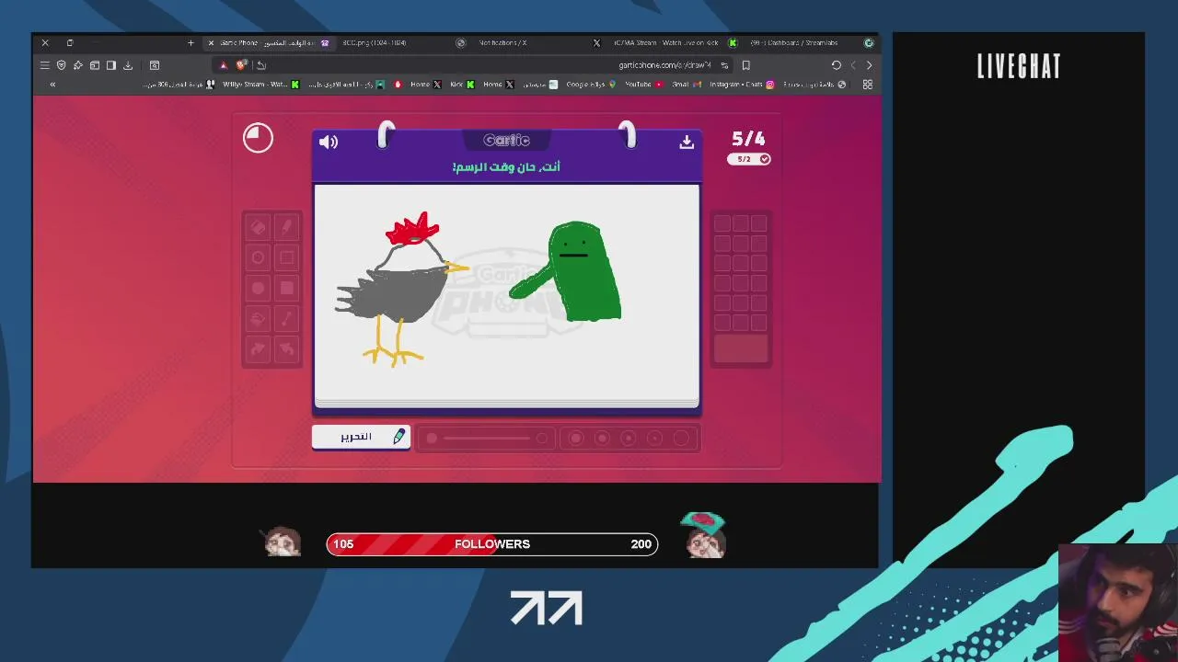Image resolution: width=1178 pixels, height=662 pixels.
Task: Click the 5/4 round counter text
Action: point(748,139)
